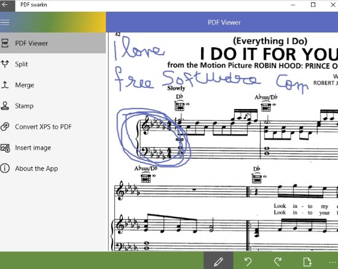This screenshot has width=338, height=269.
Task: Minimize the PDF swarkn window
Action: click(x=293, y=5)
